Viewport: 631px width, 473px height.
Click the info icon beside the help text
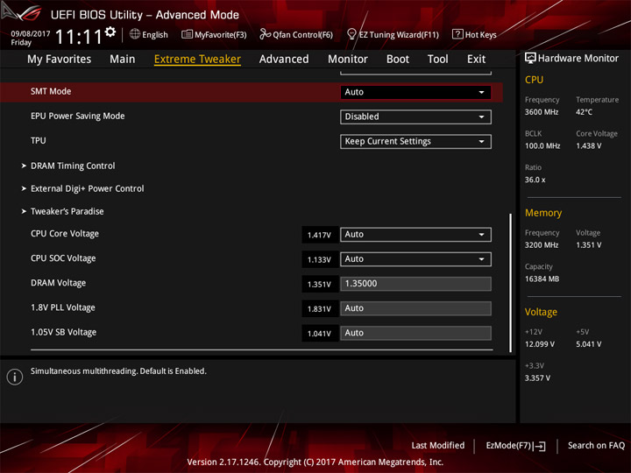point(15,377)
